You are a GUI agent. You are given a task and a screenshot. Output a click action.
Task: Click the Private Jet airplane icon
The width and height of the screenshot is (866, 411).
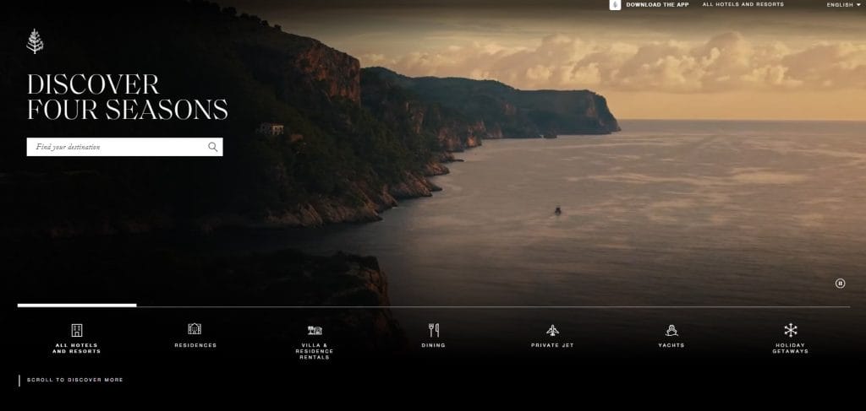[552, 330]
